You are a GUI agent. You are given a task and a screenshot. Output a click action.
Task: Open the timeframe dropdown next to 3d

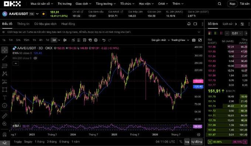[59, 40]
